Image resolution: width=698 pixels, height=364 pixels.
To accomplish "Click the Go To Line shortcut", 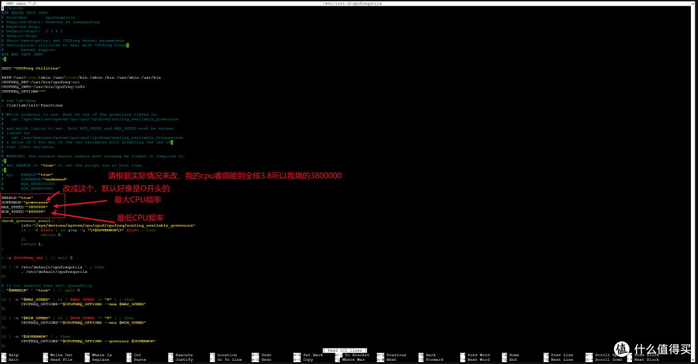I will [229, 359].
